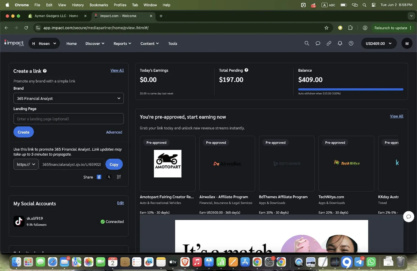The height and width of the screenshot is (271, 417).
Task: Go to Home in Impact navigation
Action: [x=71, y=44]
